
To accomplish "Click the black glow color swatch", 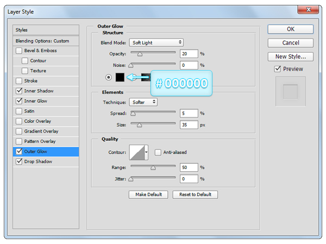I will pyautogui.click(x=120, y=78).
